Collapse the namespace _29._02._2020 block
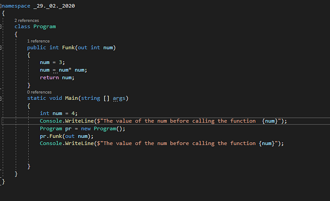Image resolution: width=330 pixels, height=201 pixels. [0, 6]
